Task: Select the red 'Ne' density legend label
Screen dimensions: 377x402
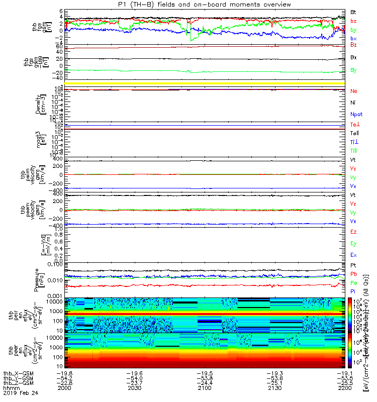Action: point(353,91)
